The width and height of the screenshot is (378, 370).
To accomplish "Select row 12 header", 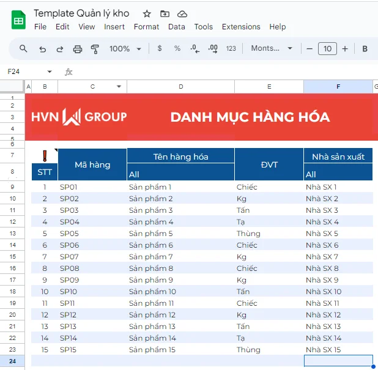I will click(x=12, y=222).
